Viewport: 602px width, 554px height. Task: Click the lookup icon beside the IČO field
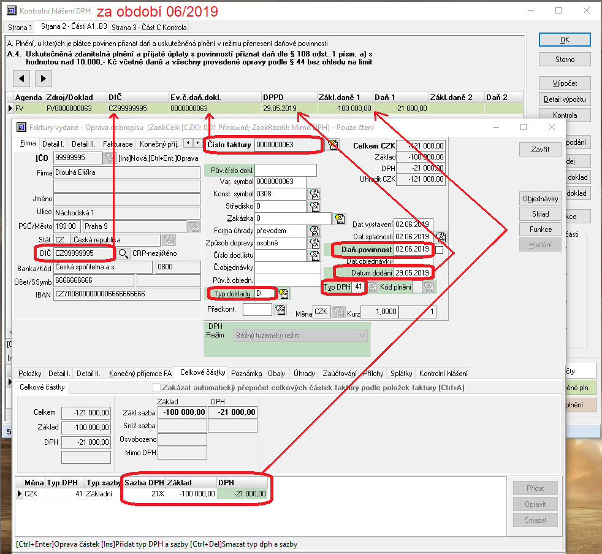pyautogui.click(x=110, y=158)
